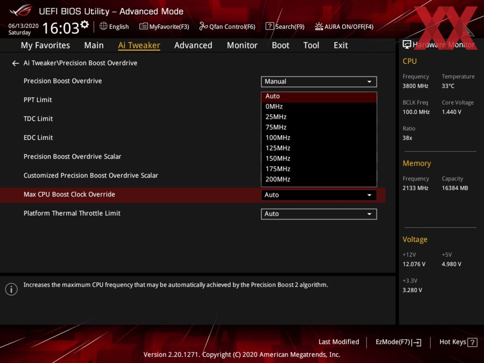Viewport: 484px width, 363px height.
Task: Click the back arrow beside the breadcrumb
Action: click(x=15, y=63)
